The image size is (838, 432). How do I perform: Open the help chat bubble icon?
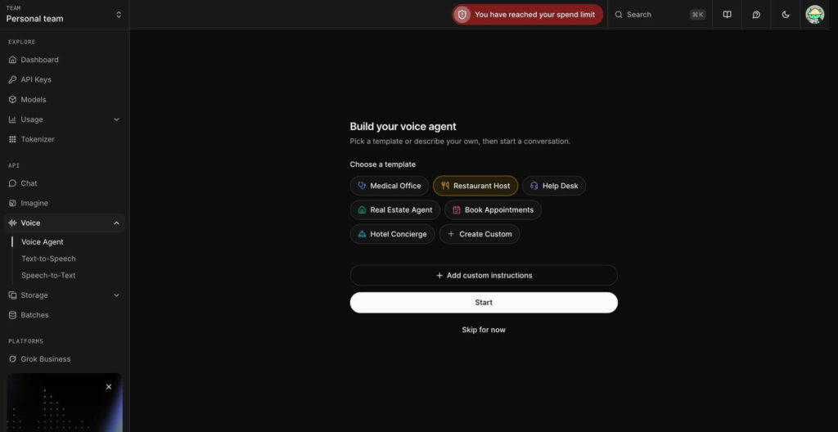[756, 15]
